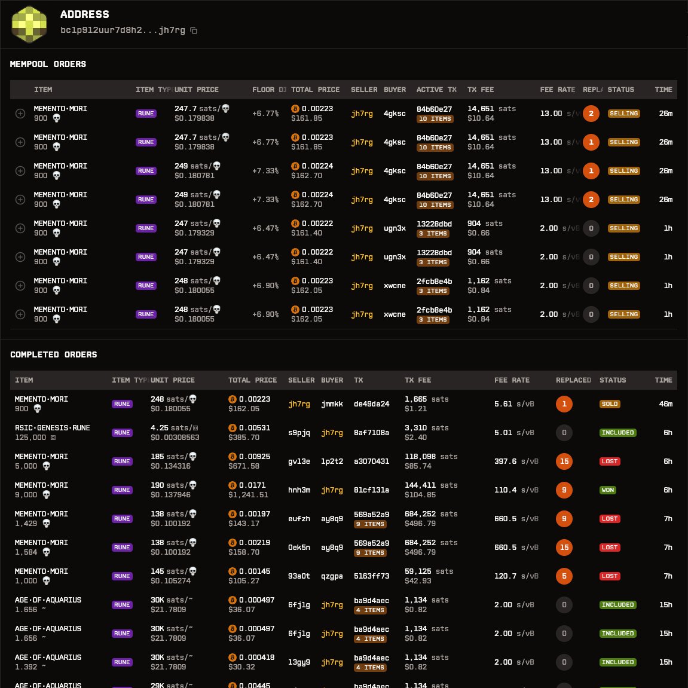
Task: Click the skull icon beside MEMENTO·MORI 9,000
Action: (x=46, y=495)
